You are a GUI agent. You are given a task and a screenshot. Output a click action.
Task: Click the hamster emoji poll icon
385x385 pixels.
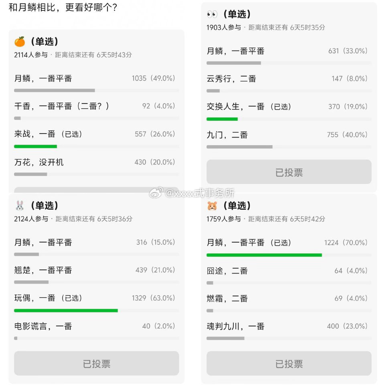pyautogui.click(x=212, y=206)
